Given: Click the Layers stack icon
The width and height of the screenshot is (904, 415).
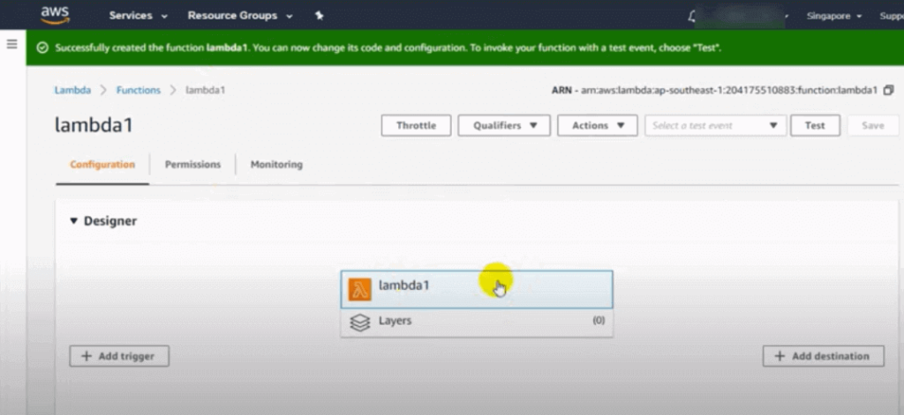Looking at the screenshot, I should pyautogui.click(x=360, y=322).
